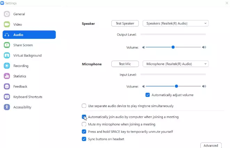Open the Recording icon in sidebar
The width and height of the screenshot is (230, 148).
pos(7,66)
